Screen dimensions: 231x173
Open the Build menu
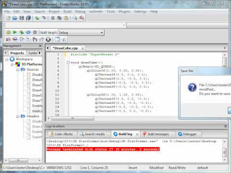click(67, 12)
